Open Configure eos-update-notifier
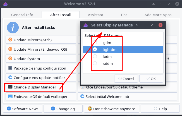 pos(41,78)
